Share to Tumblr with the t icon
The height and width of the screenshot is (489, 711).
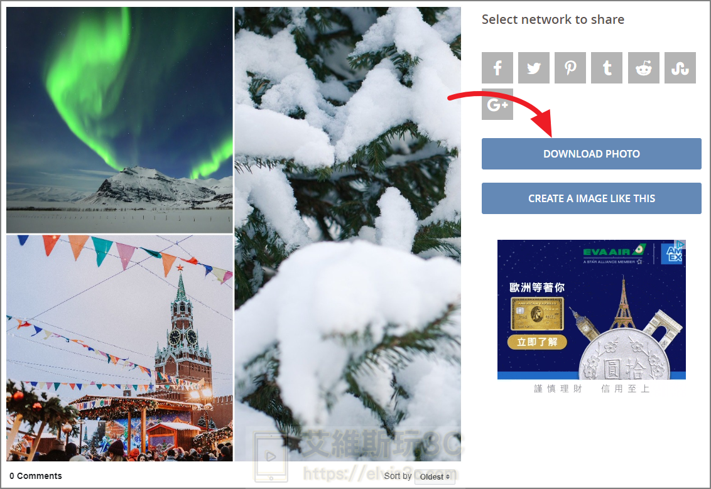(607, 68)
